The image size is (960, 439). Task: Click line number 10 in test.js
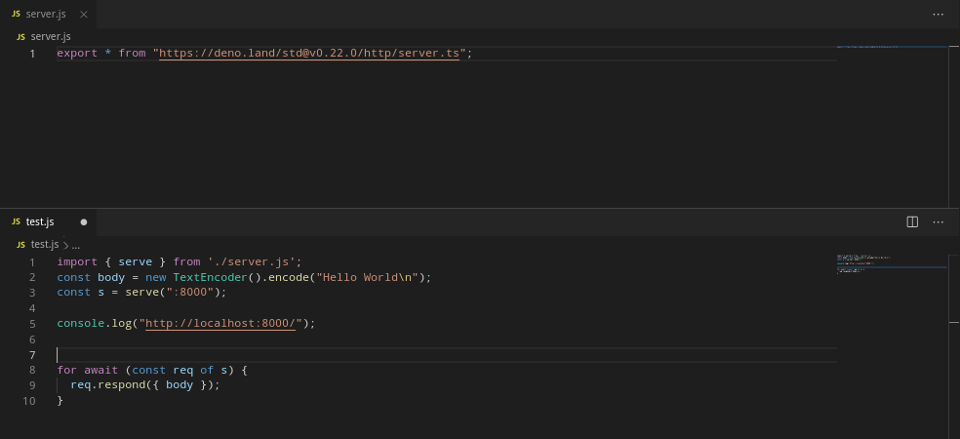point(29,401)
